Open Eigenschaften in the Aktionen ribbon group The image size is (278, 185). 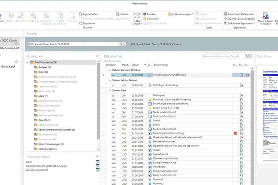(x=88, y=14)
